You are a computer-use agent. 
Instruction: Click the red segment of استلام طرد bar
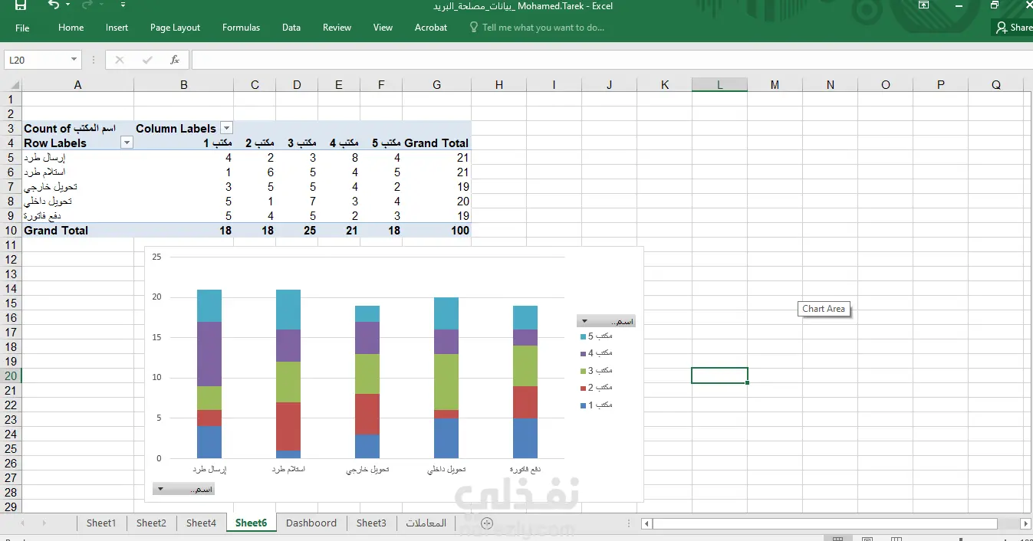pos(288,426)
